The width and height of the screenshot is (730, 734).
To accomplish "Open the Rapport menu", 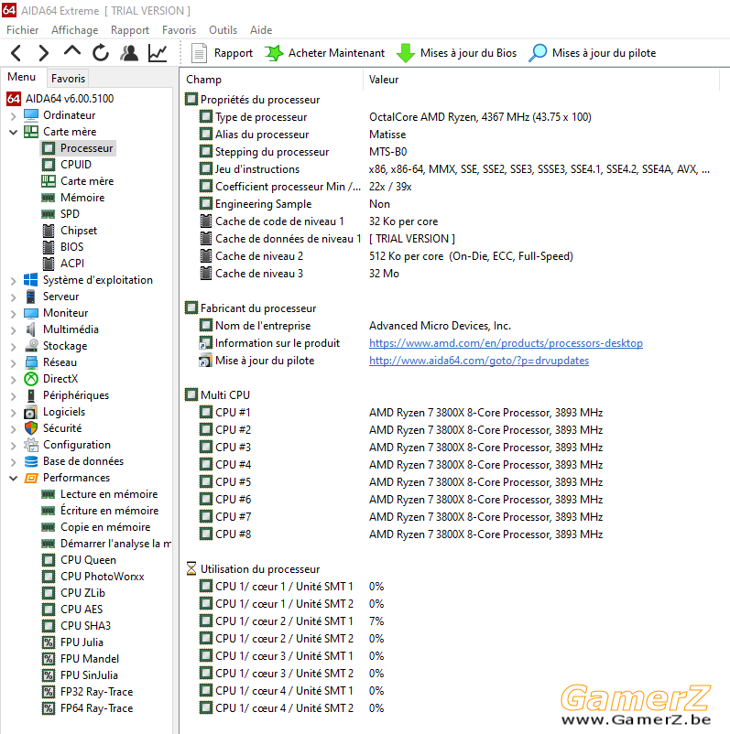I will point(130,30).
